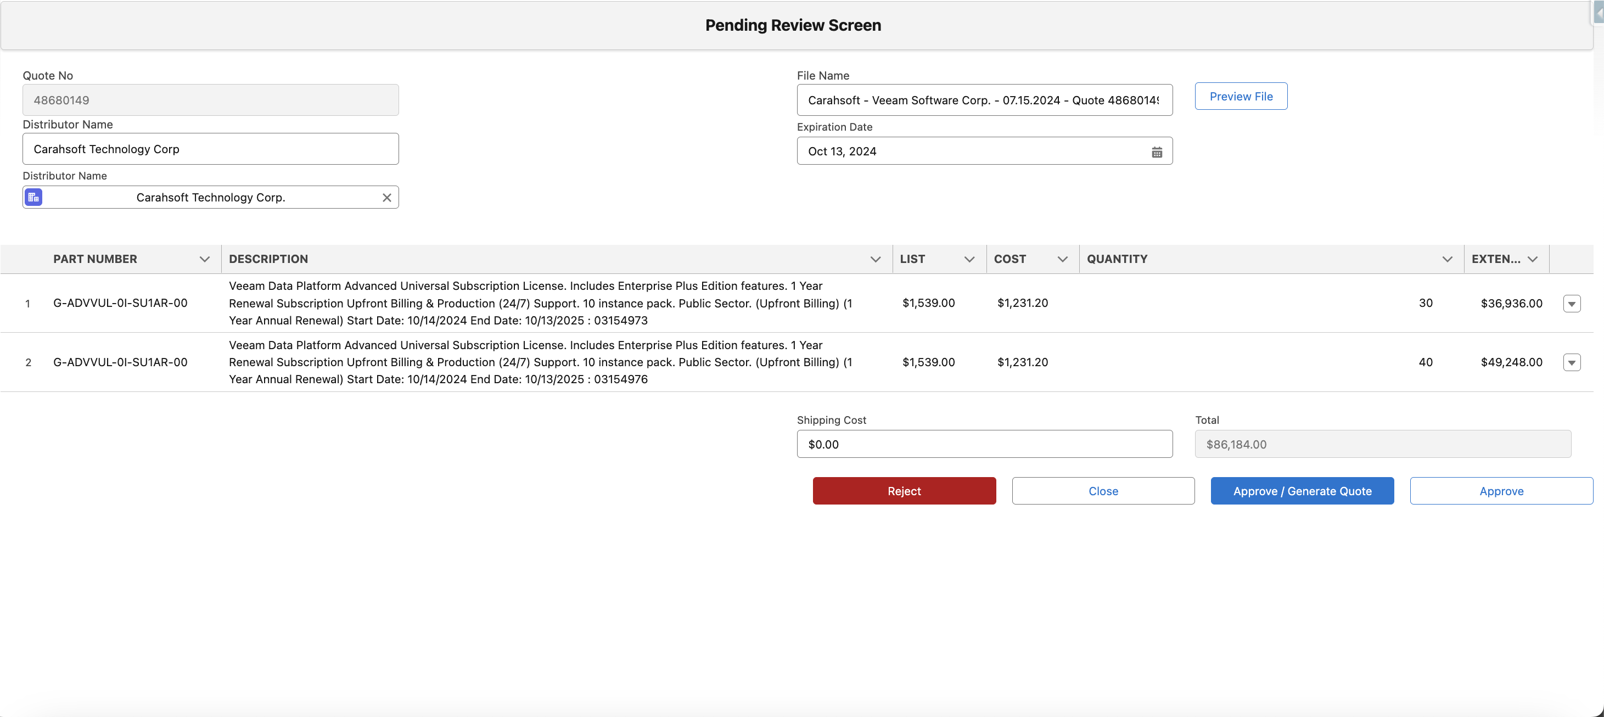Click row 2 cost $1,231.20
The height and width of the screenshot is (717, 1604).
point(1022,362)
